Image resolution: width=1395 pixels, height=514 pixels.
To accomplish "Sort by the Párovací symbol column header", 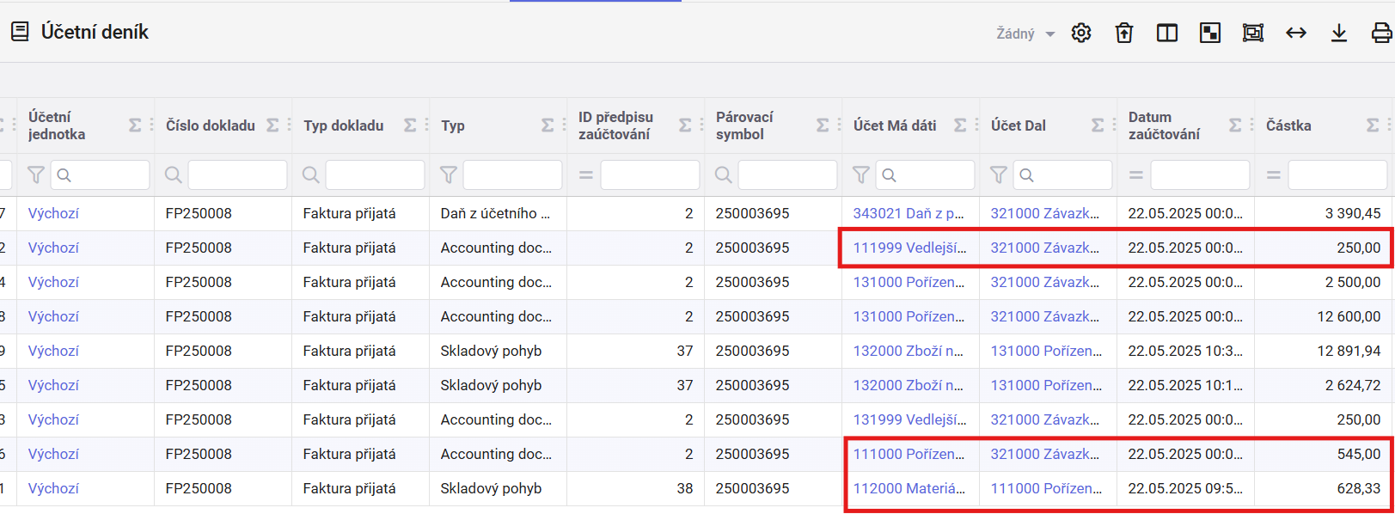I will tap(744, 125).
